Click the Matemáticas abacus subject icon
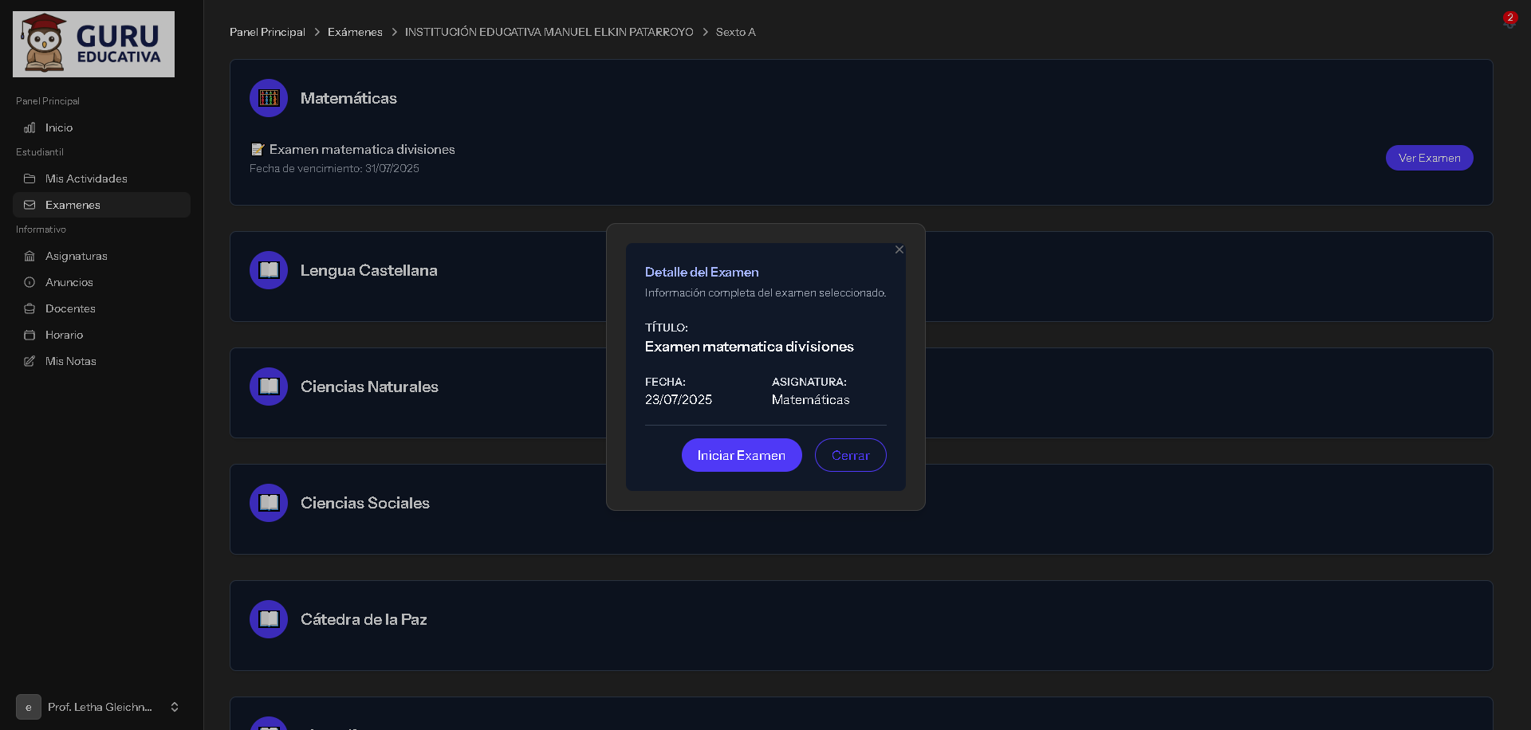The height and width of the screenshot is (730, 1531). coord(269,98)
